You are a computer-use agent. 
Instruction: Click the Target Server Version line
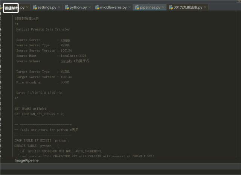click(44, 77)
